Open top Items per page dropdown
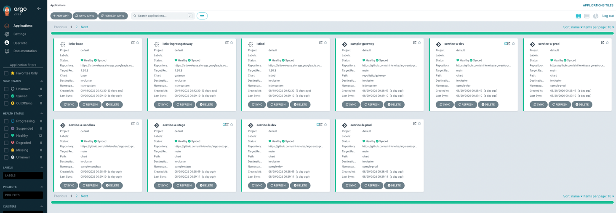 click(x=599, y=27)
